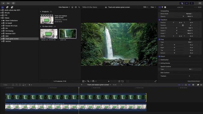
Task: Toggle the Distort checkbox
Action: pyautogui.click(x=159, y=56)
